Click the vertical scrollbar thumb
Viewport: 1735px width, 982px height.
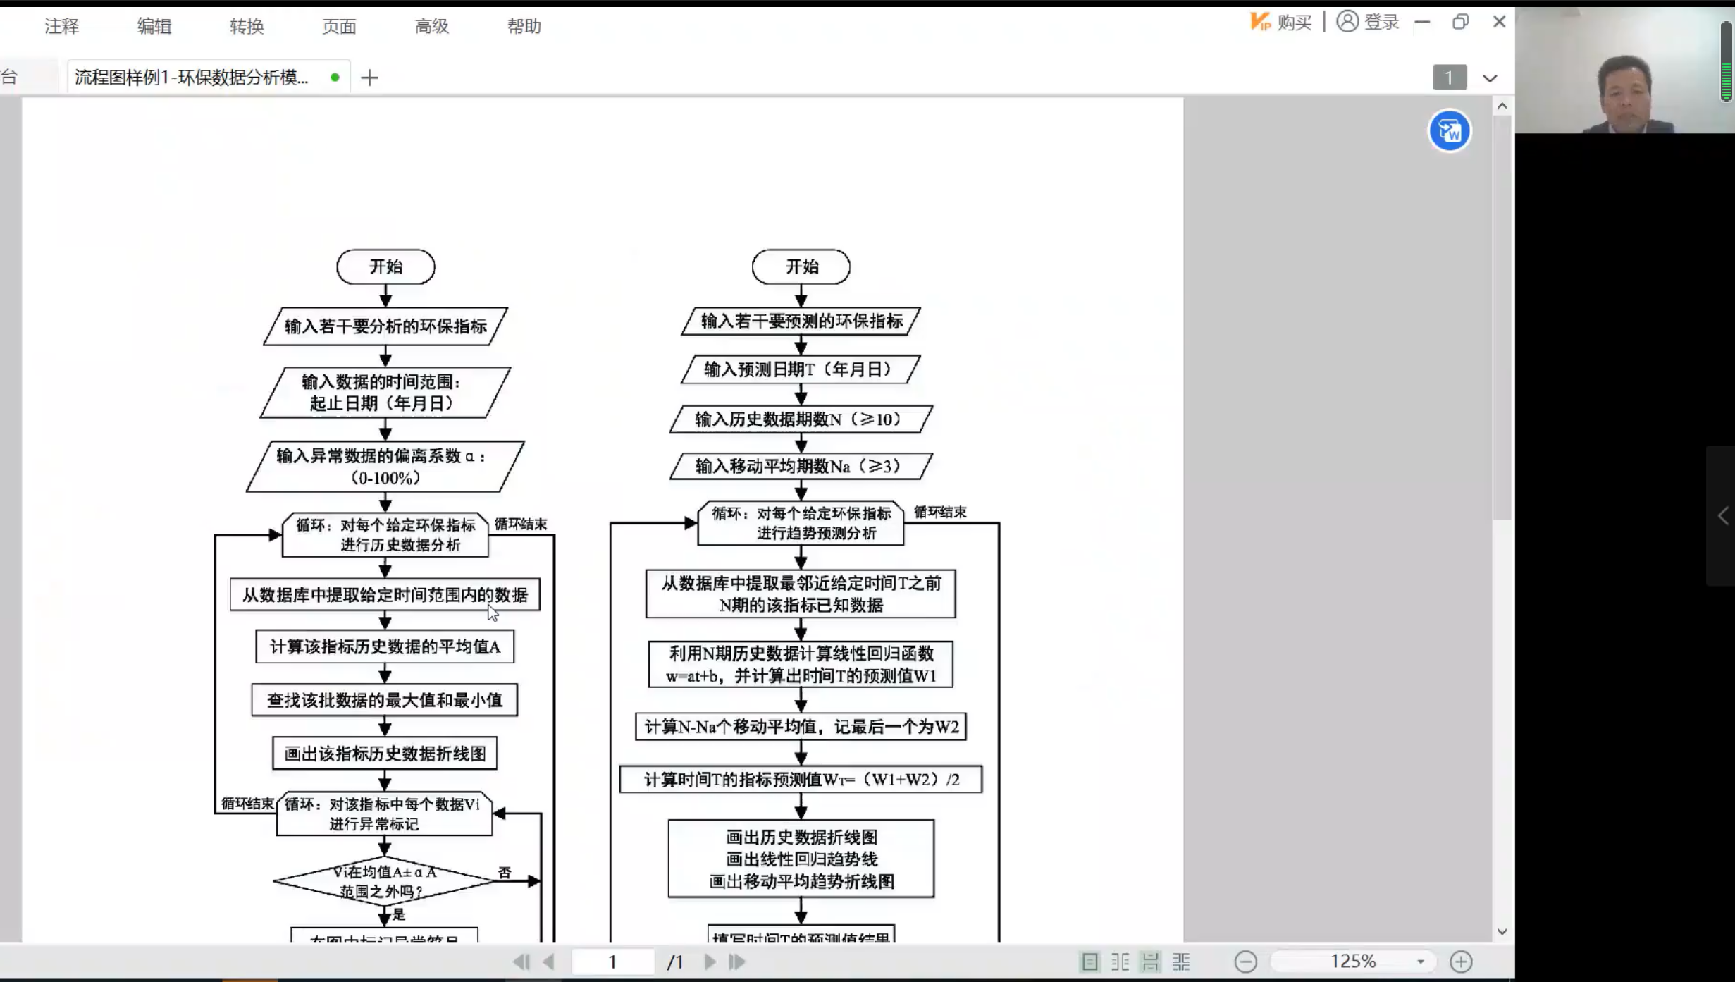click(x=1502, y=317)
